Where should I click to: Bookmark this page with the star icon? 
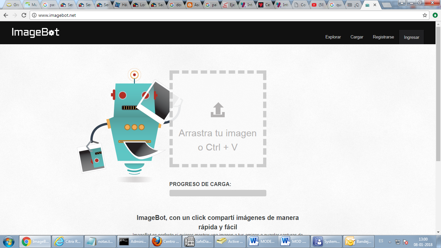(x=425, y=15)
